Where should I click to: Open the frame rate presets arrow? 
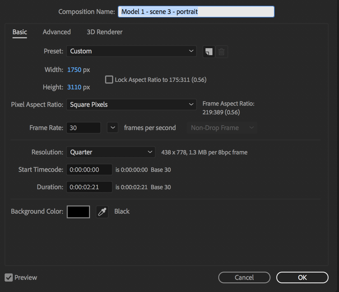click(113, 128)
